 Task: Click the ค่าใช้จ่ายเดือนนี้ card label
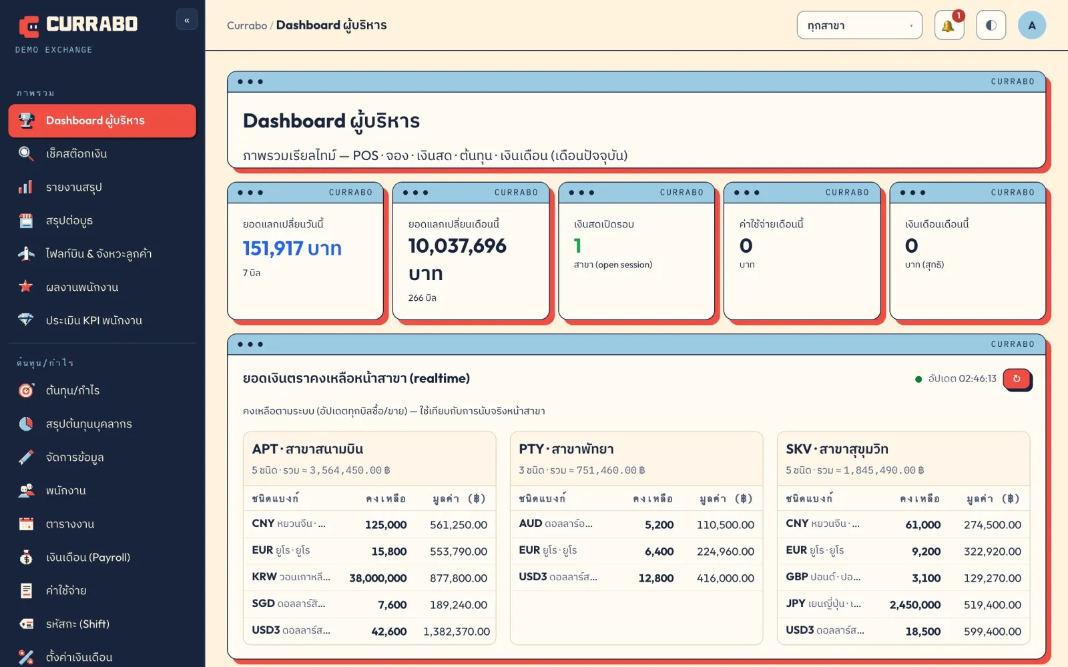(x=772, y=224)
